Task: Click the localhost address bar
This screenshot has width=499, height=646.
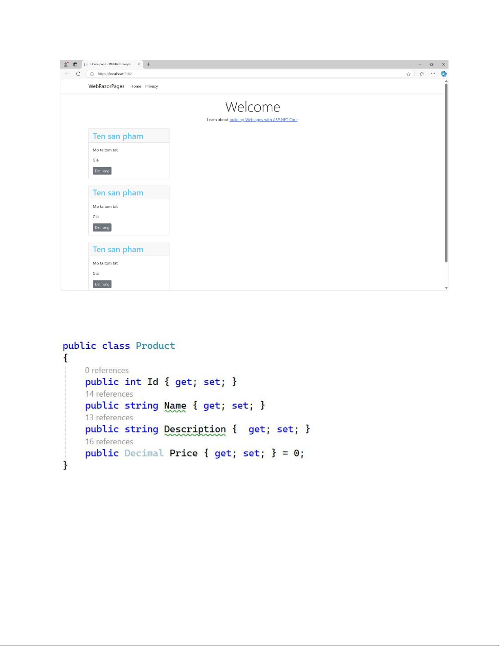Action: [244, 74]
